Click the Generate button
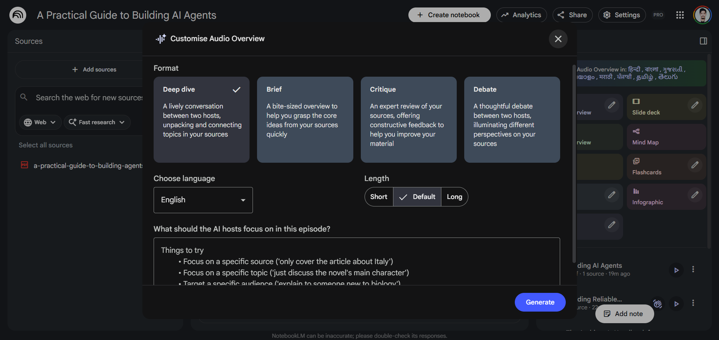 [540, 302]
